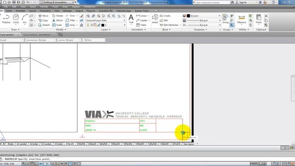
Task: Click the Insert block icon in Block panel
Action: (x=155, y=19)
